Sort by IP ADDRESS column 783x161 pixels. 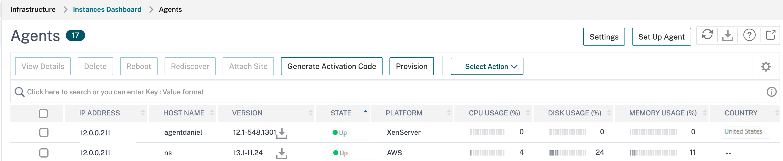(105, 113)
